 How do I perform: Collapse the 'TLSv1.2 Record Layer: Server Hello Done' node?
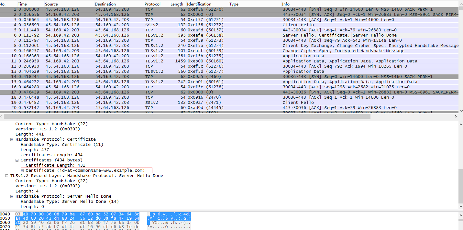pyautogui.click(x=7, y=176)
